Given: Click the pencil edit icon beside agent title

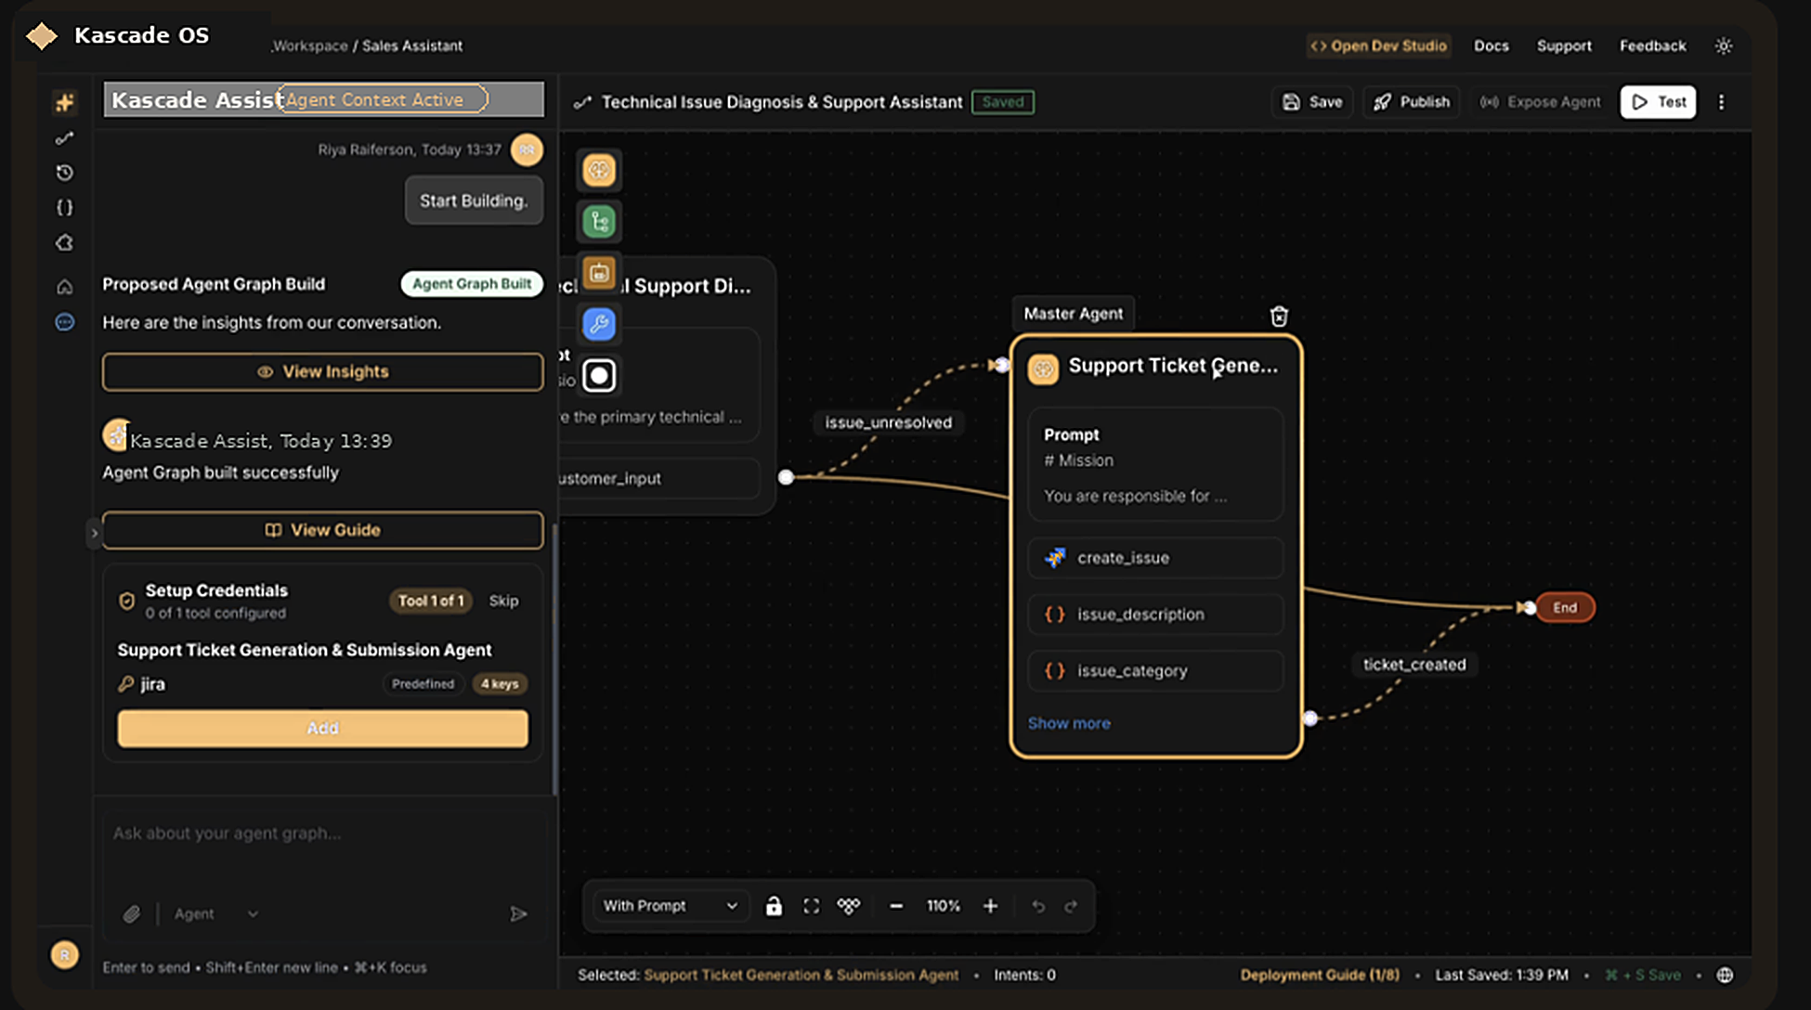Looking at the screenshot, I should tap(582, 102).
